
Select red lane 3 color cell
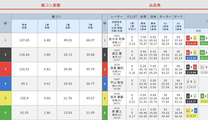point(6,69)
